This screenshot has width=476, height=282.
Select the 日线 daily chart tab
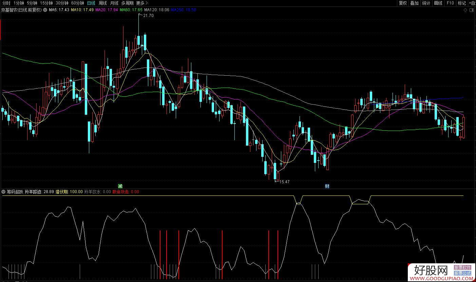[x=91, y=3]
